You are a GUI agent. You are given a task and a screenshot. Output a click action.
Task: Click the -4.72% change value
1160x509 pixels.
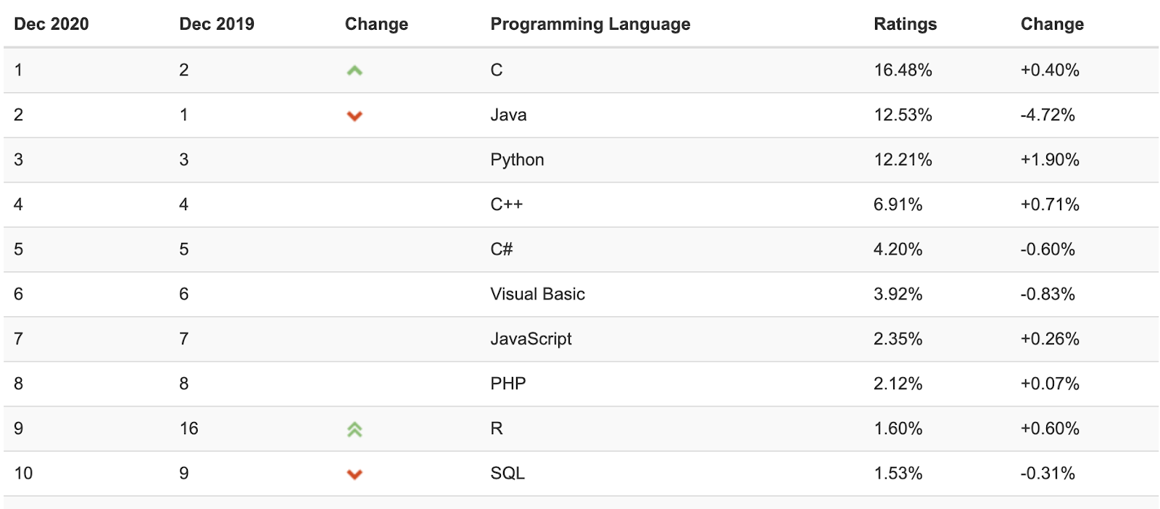pyautogui.click(x=1048, y=115)
